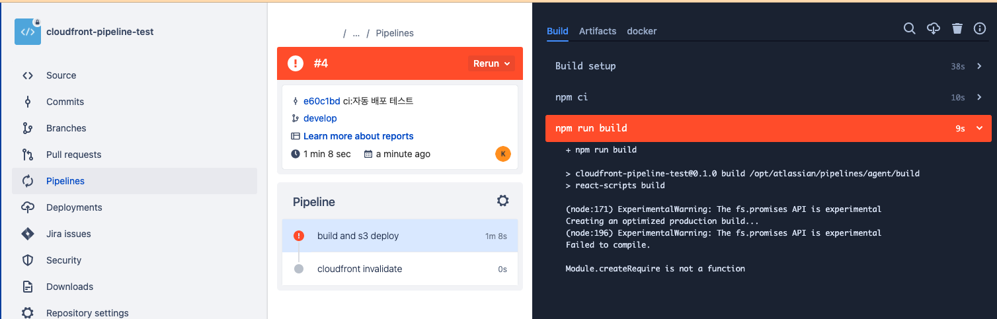Click the branch icon next to develop
The width and height of the screenshot is (997, 319).
click(x=296, y=118)
